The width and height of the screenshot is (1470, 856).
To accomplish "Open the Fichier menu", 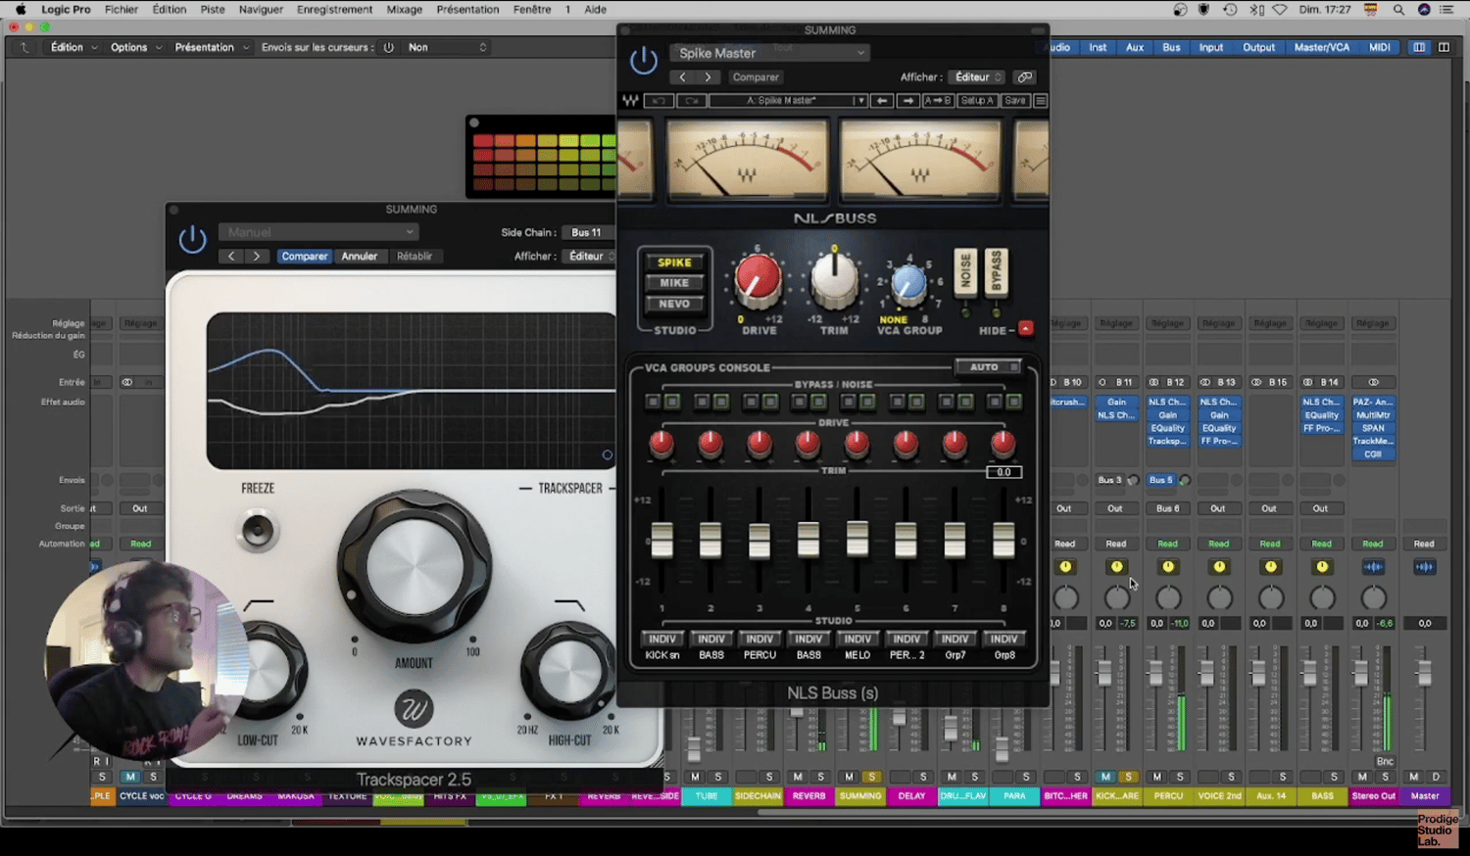I will [x=122, y=10].
